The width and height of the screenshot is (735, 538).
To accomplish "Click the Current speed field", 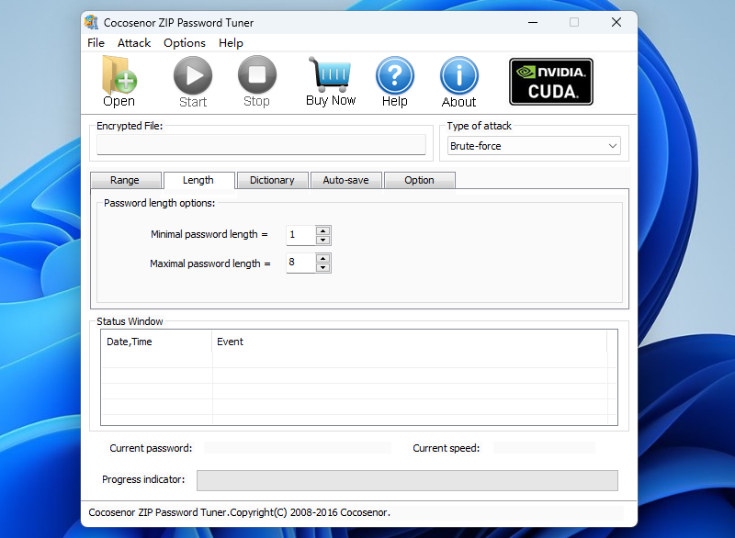I will [x=544, y=448].
